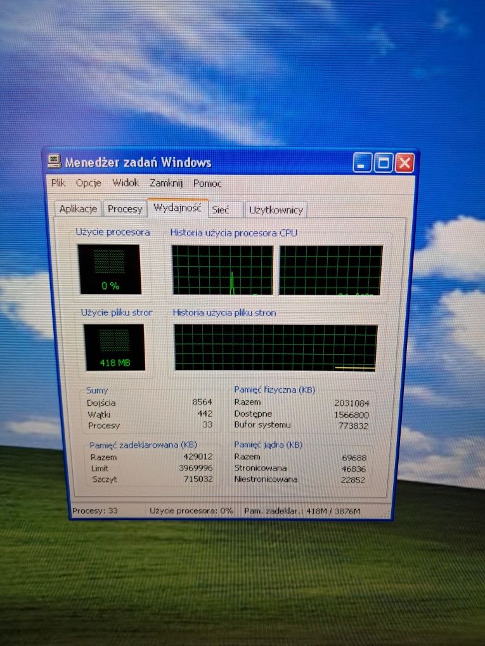The height and width of the screenshot is (646, 485).
Task: Click the Historia użycia procesora CPU label
Action: click(234, 233)
